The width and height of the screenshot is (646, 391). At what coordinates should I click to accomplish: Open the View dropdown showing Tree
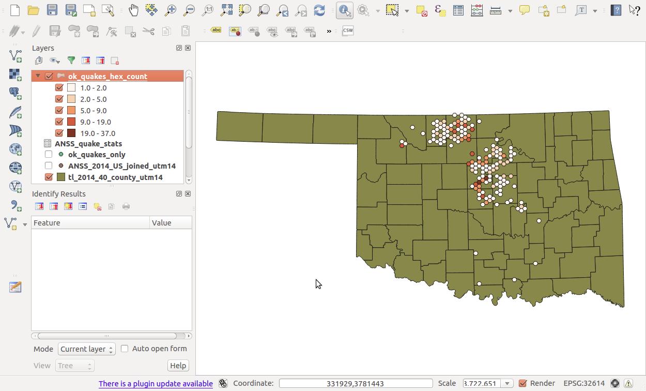(x=74, y=366)
